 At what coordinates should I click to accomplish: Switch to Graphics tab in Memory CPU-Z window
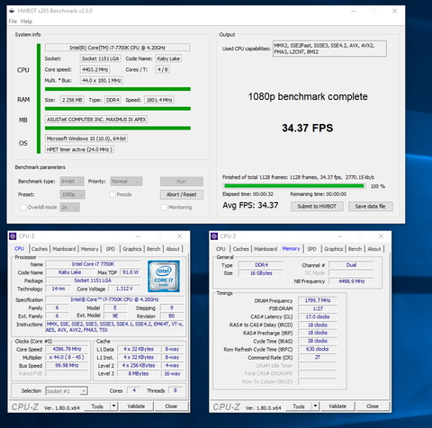pos(333,249)
